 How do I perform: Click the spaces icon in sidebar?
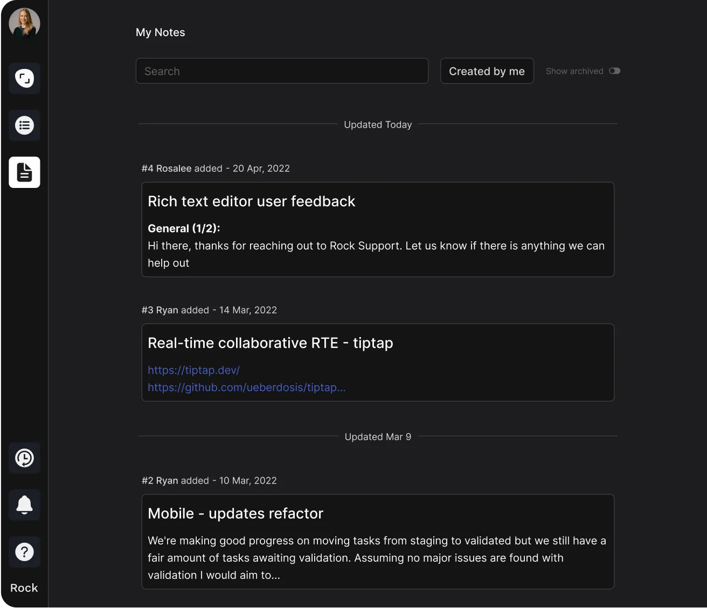click(24, 79)
